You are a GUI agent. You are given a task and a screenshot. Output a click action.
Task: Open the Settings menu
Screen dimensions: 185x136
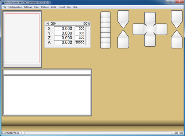point(28,7)
